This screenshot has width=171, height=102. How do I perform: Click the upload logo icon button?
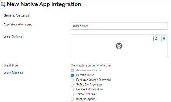click(156, 38)
